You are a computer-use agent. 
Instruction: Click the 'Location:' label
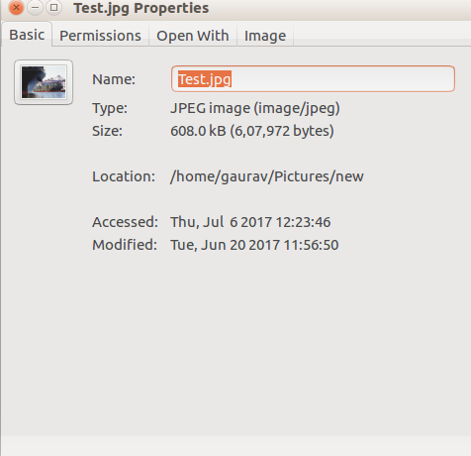(x=124, y=176)
